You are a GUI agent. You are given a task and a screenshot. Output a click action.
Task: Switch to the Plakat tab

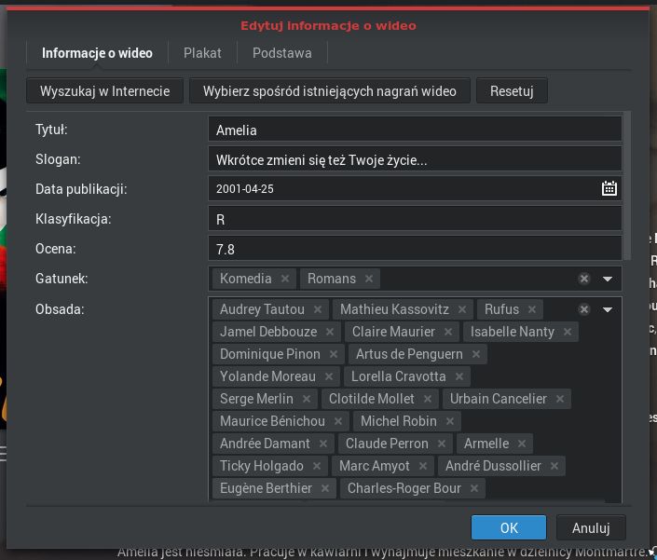(x=202, y=53)
